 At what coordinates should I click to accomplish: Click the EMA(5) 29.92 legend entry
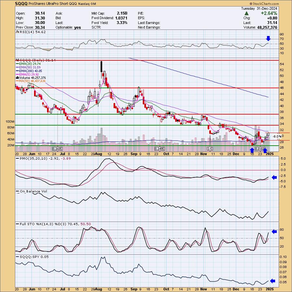[x=27, y=75]
